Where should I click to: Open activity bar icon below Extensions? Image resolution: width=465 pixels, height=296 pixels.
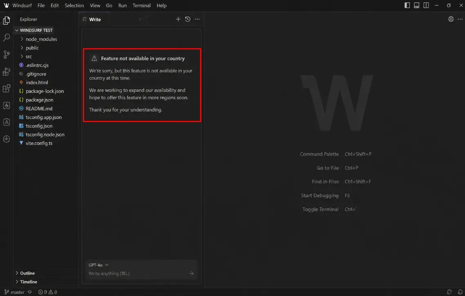(x=7, y=105)
